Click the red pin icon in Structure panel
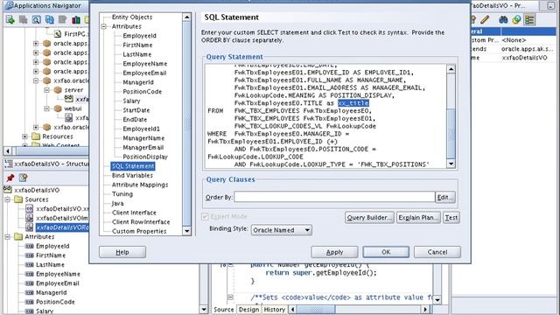This screenshot has height=315, width=560. click(x=10, y=178)
